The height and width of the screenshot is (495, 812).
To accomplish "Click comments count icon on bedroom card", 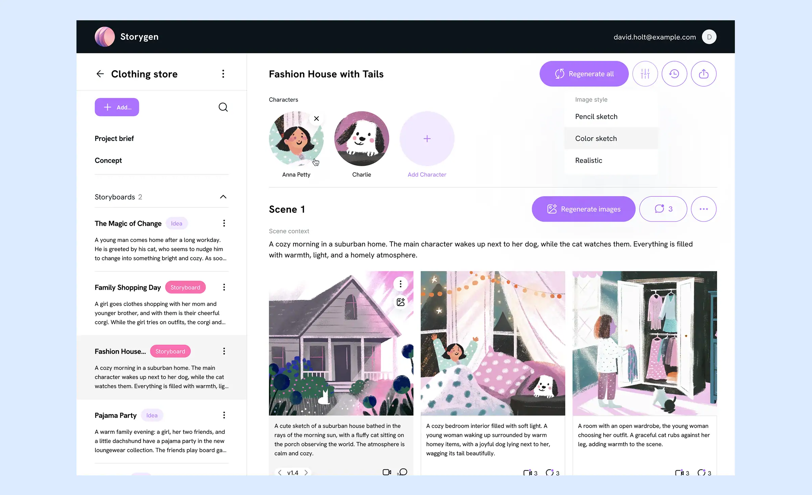I will click(552, 473).
